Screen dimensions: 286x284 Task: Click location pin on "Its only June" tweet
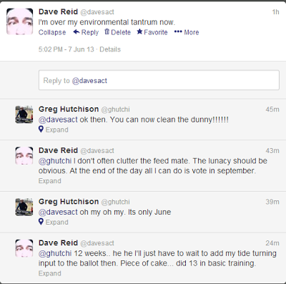pyautogui.click(x=41, y=222)
